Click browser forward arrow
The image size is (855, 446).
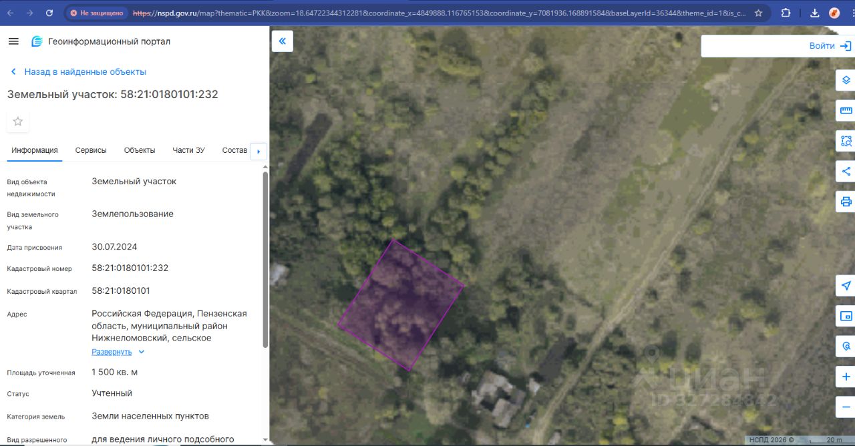(30, 13)
